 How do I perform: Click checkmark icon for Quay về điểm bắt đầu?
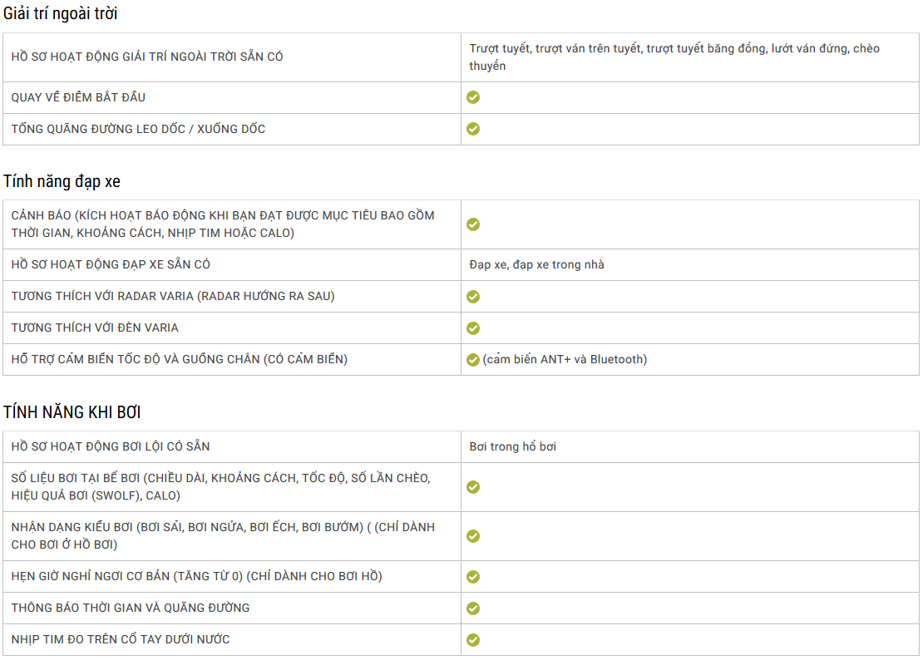point(472,97)
